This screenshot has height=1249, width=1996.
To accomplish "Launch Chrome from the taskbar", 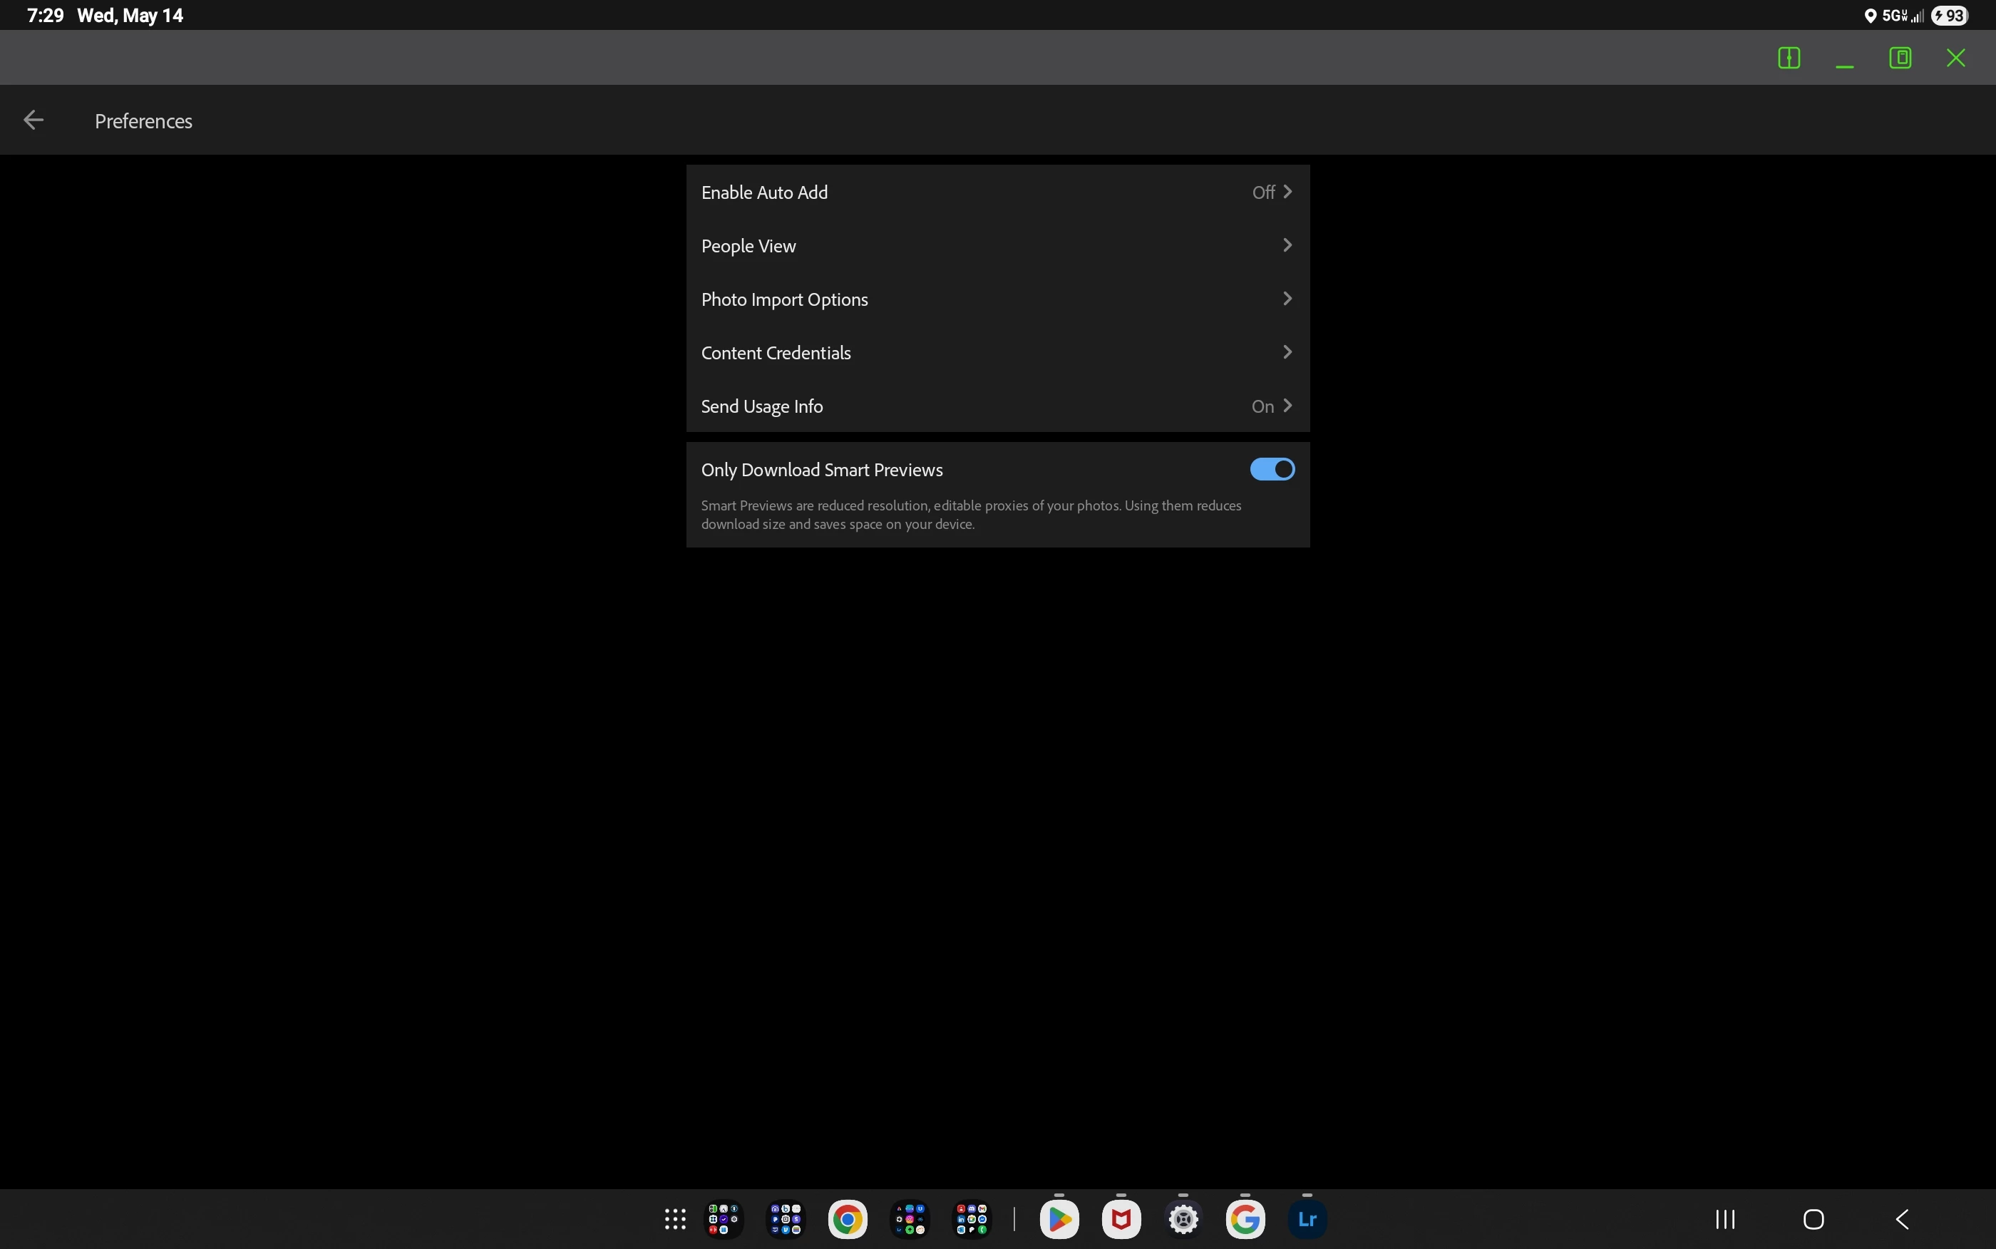I will pyautogui.click(x=848, y=1219).
